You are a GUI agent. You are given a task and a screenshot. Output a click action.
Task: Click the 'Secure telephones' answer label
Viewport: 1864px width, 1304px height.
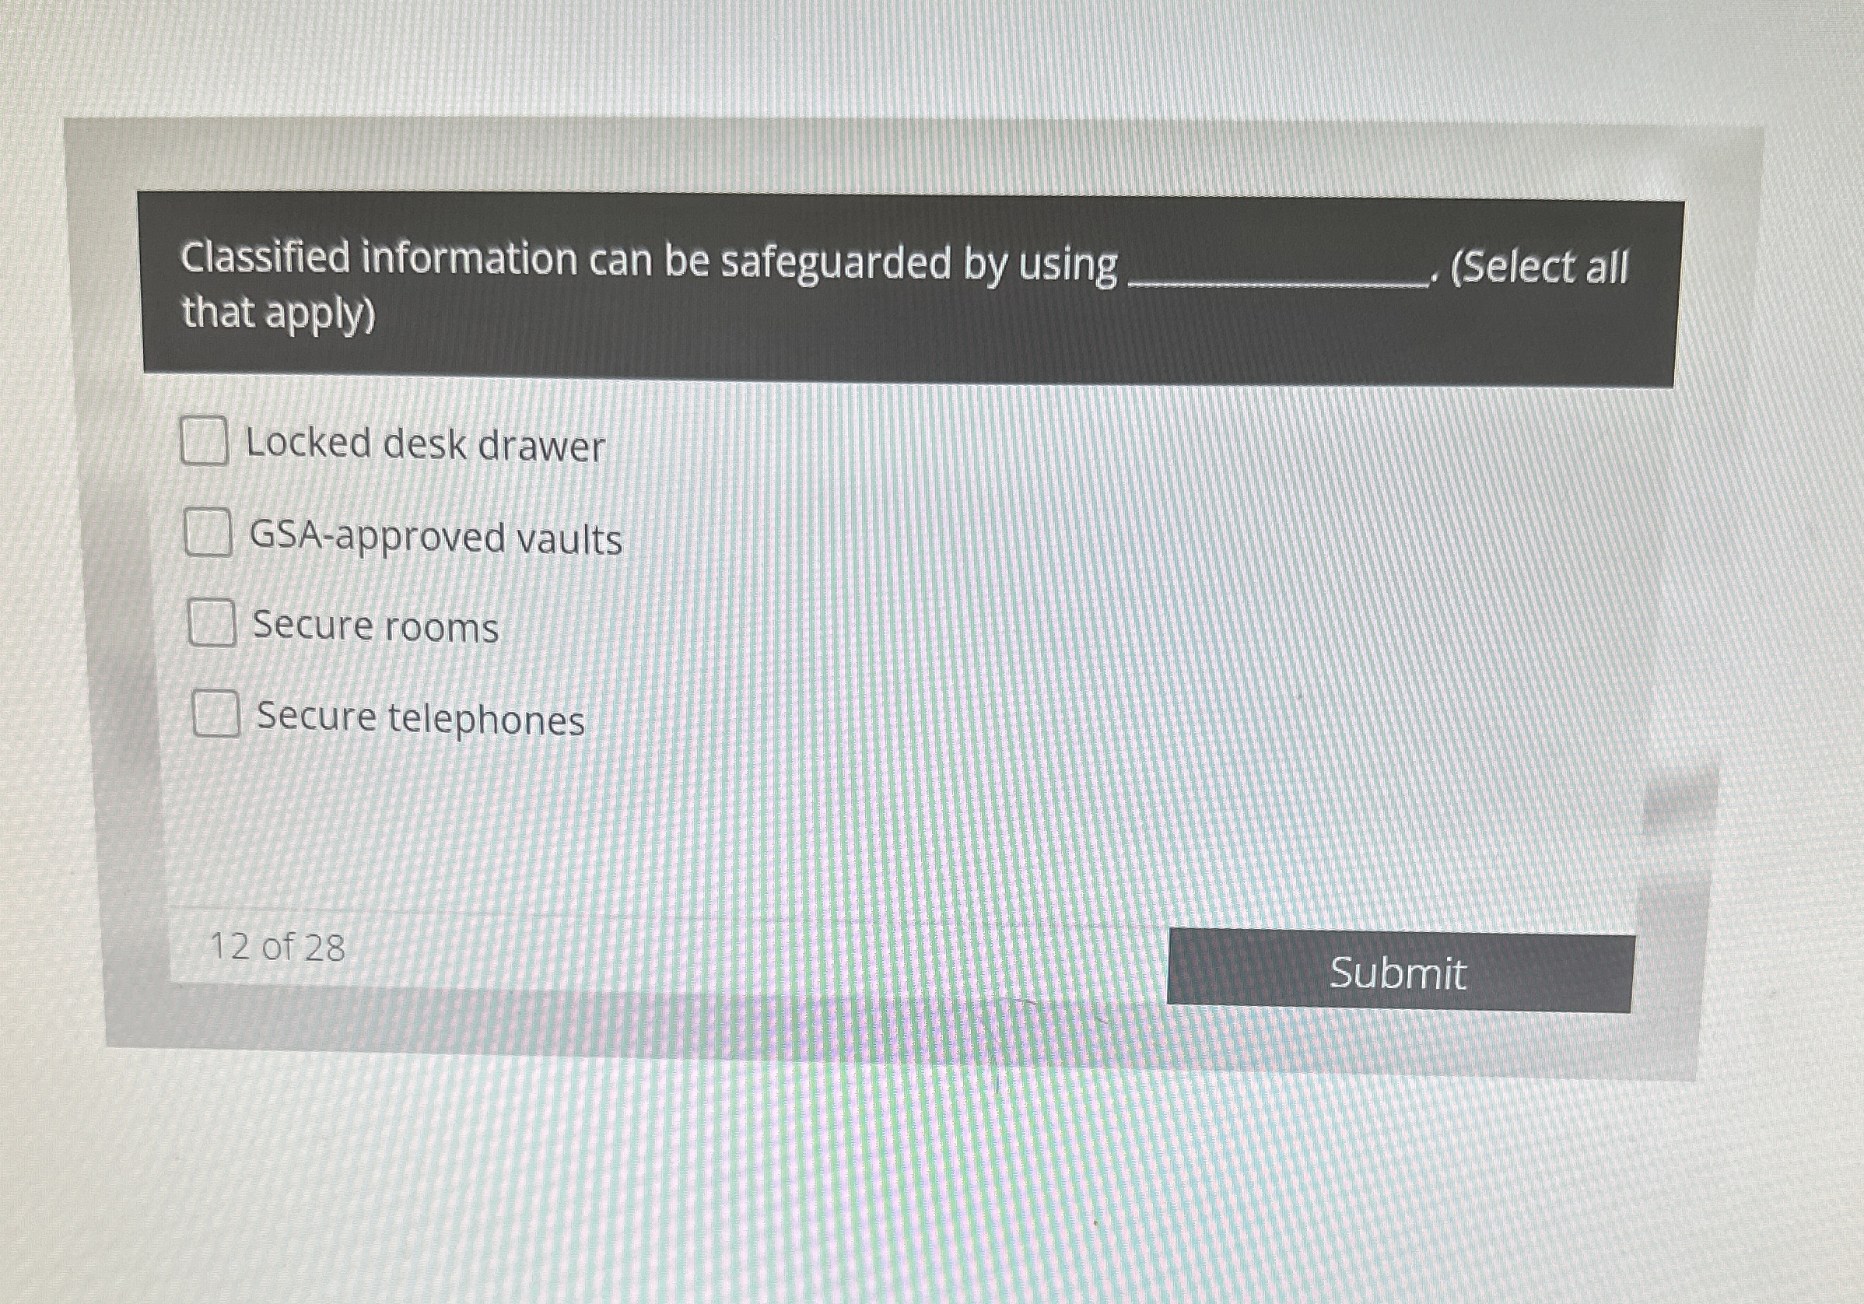[x=421, y=719]
